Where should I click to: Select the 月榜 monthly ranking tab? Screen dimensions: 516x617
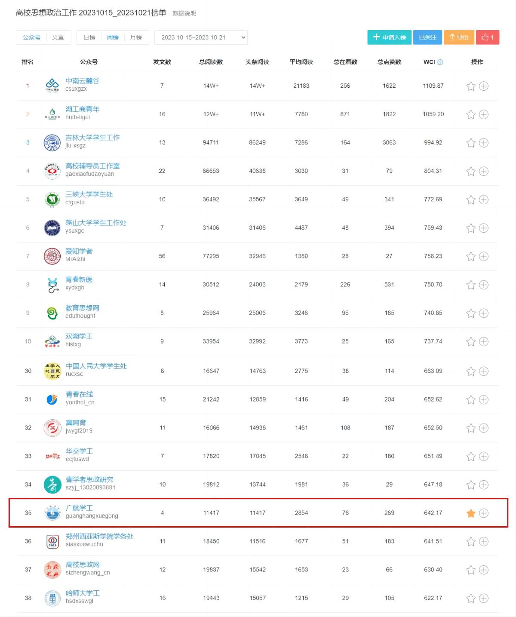136,37
